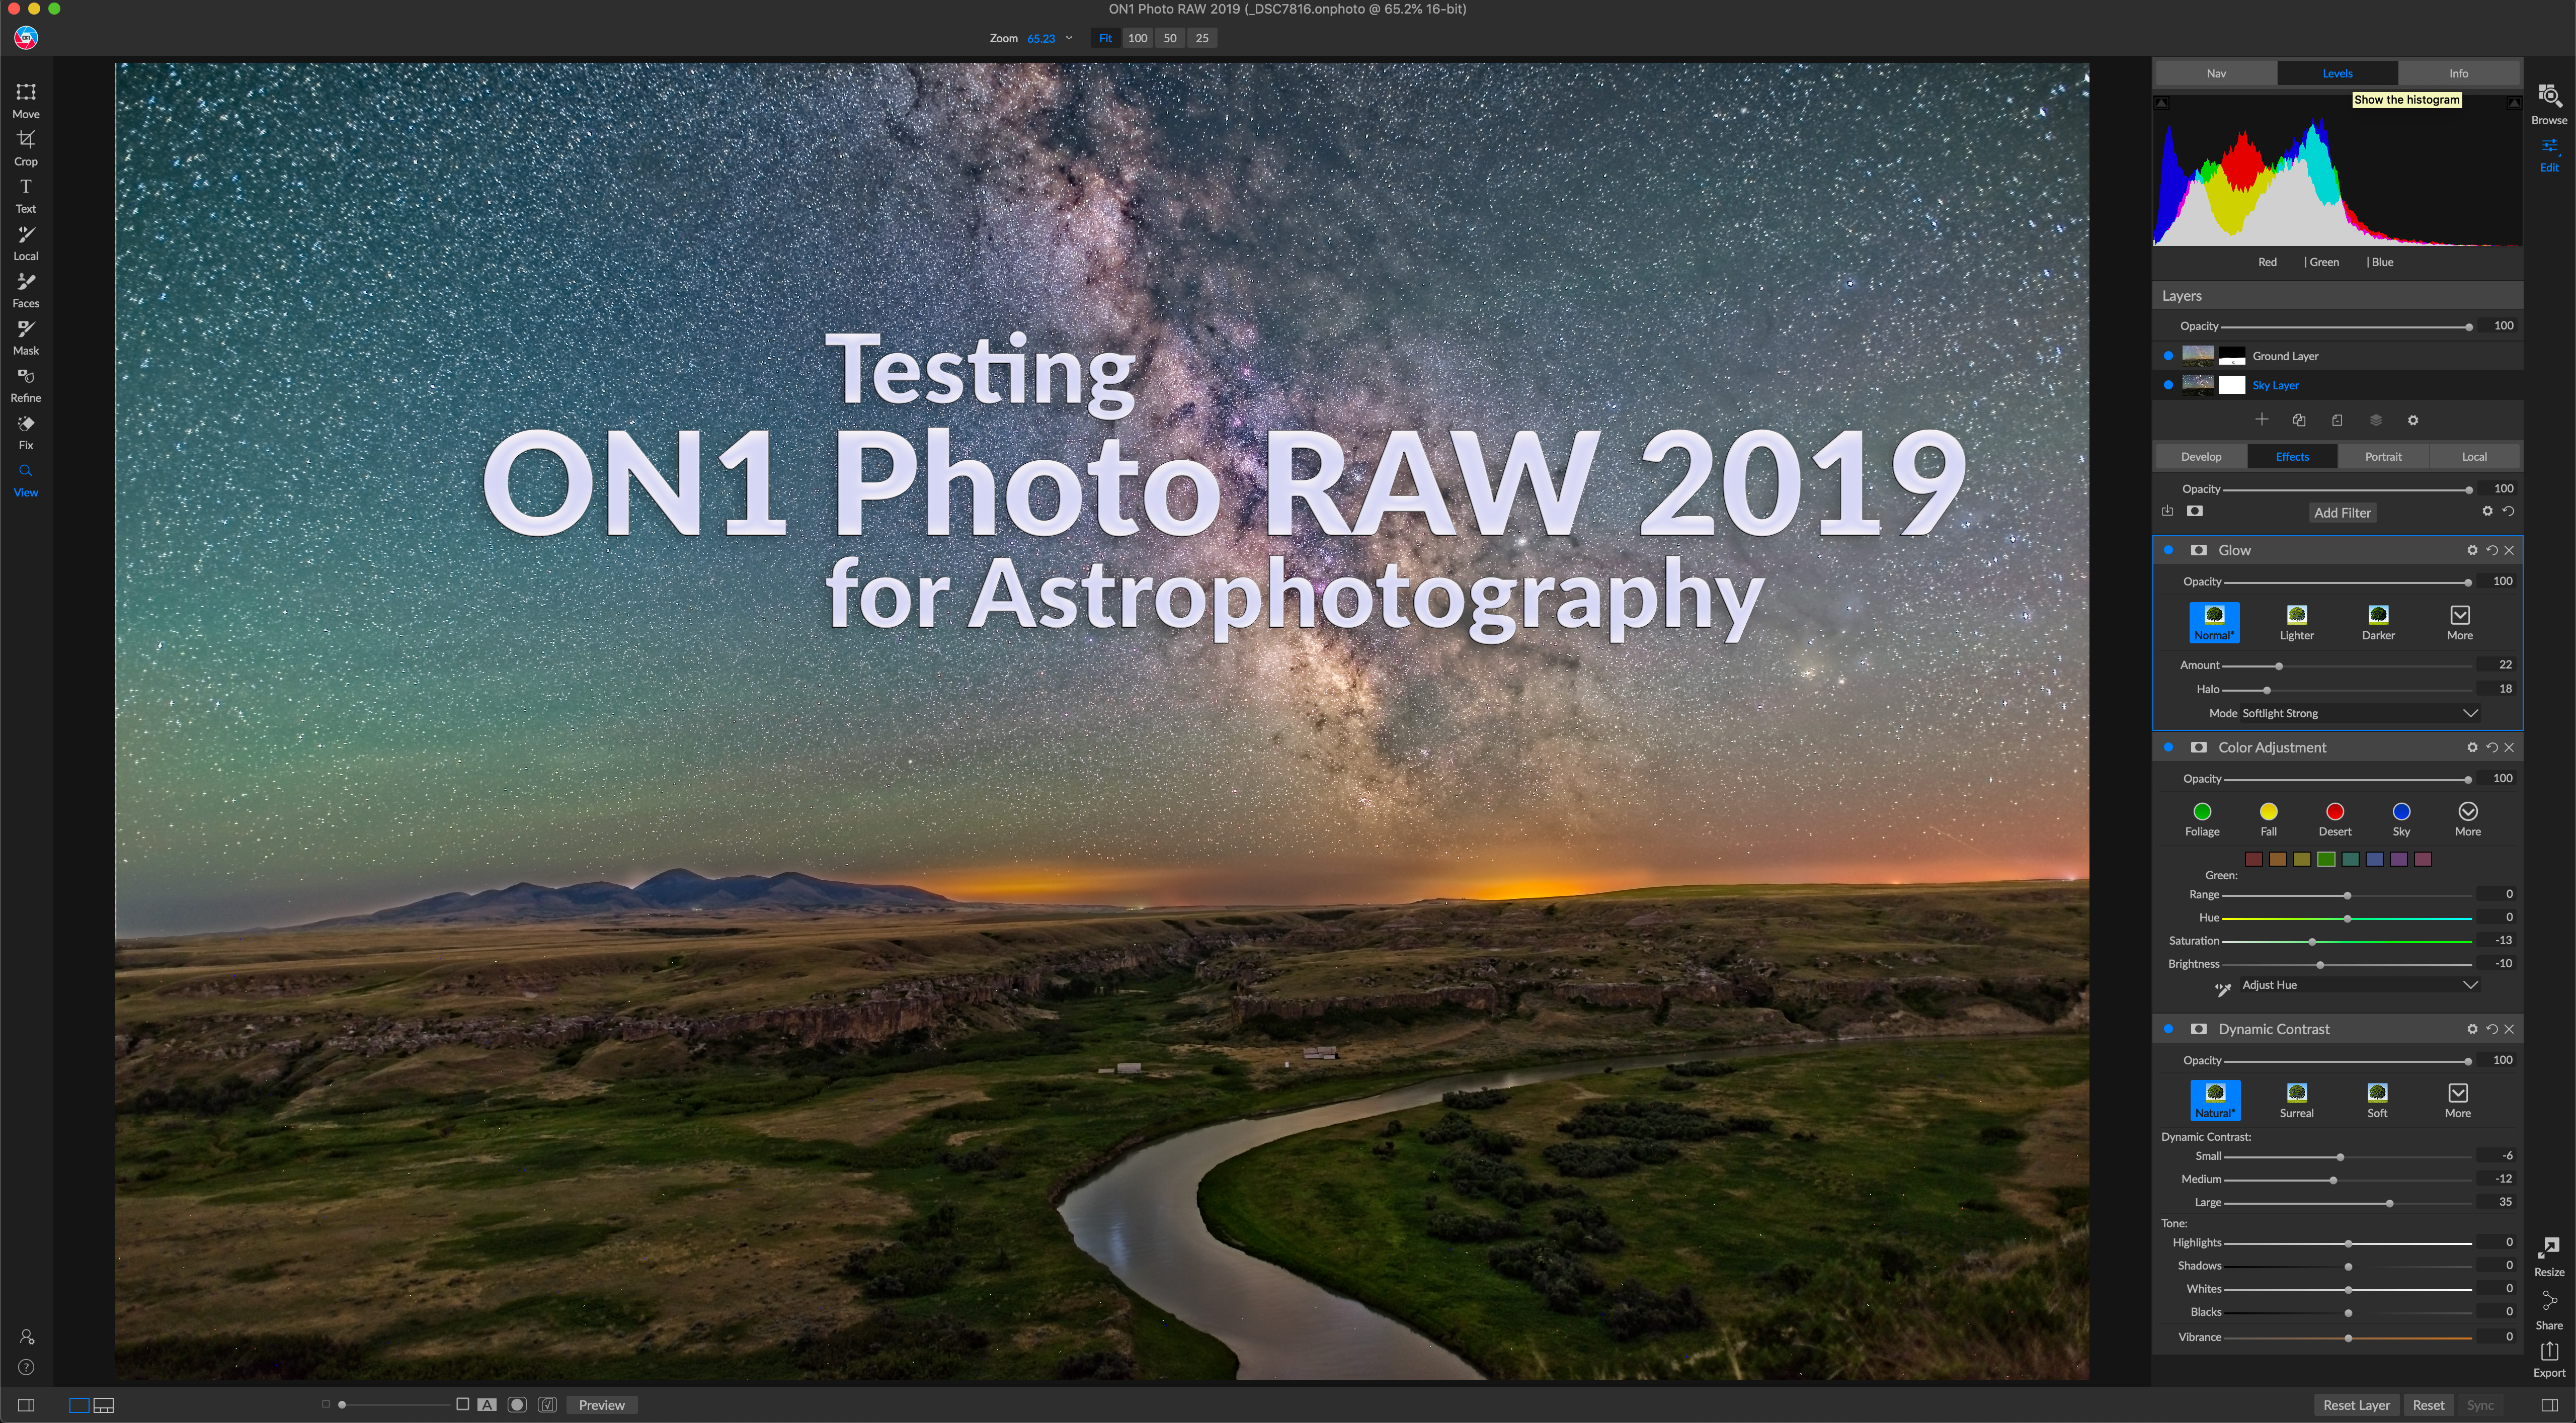The image size is (2576, 1423).
Task: Switch to the Develop tab
Action: pyautogui.click(x=2200, y=457)
